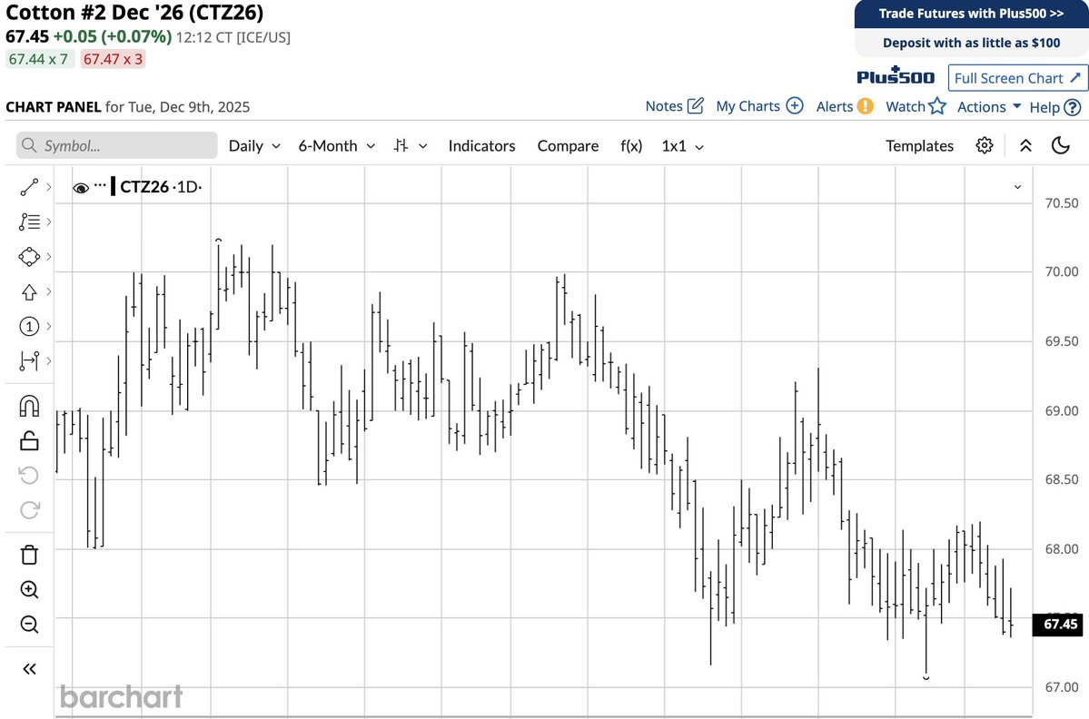
Task: Zoom in on the chart
Action: coord(29,590)
